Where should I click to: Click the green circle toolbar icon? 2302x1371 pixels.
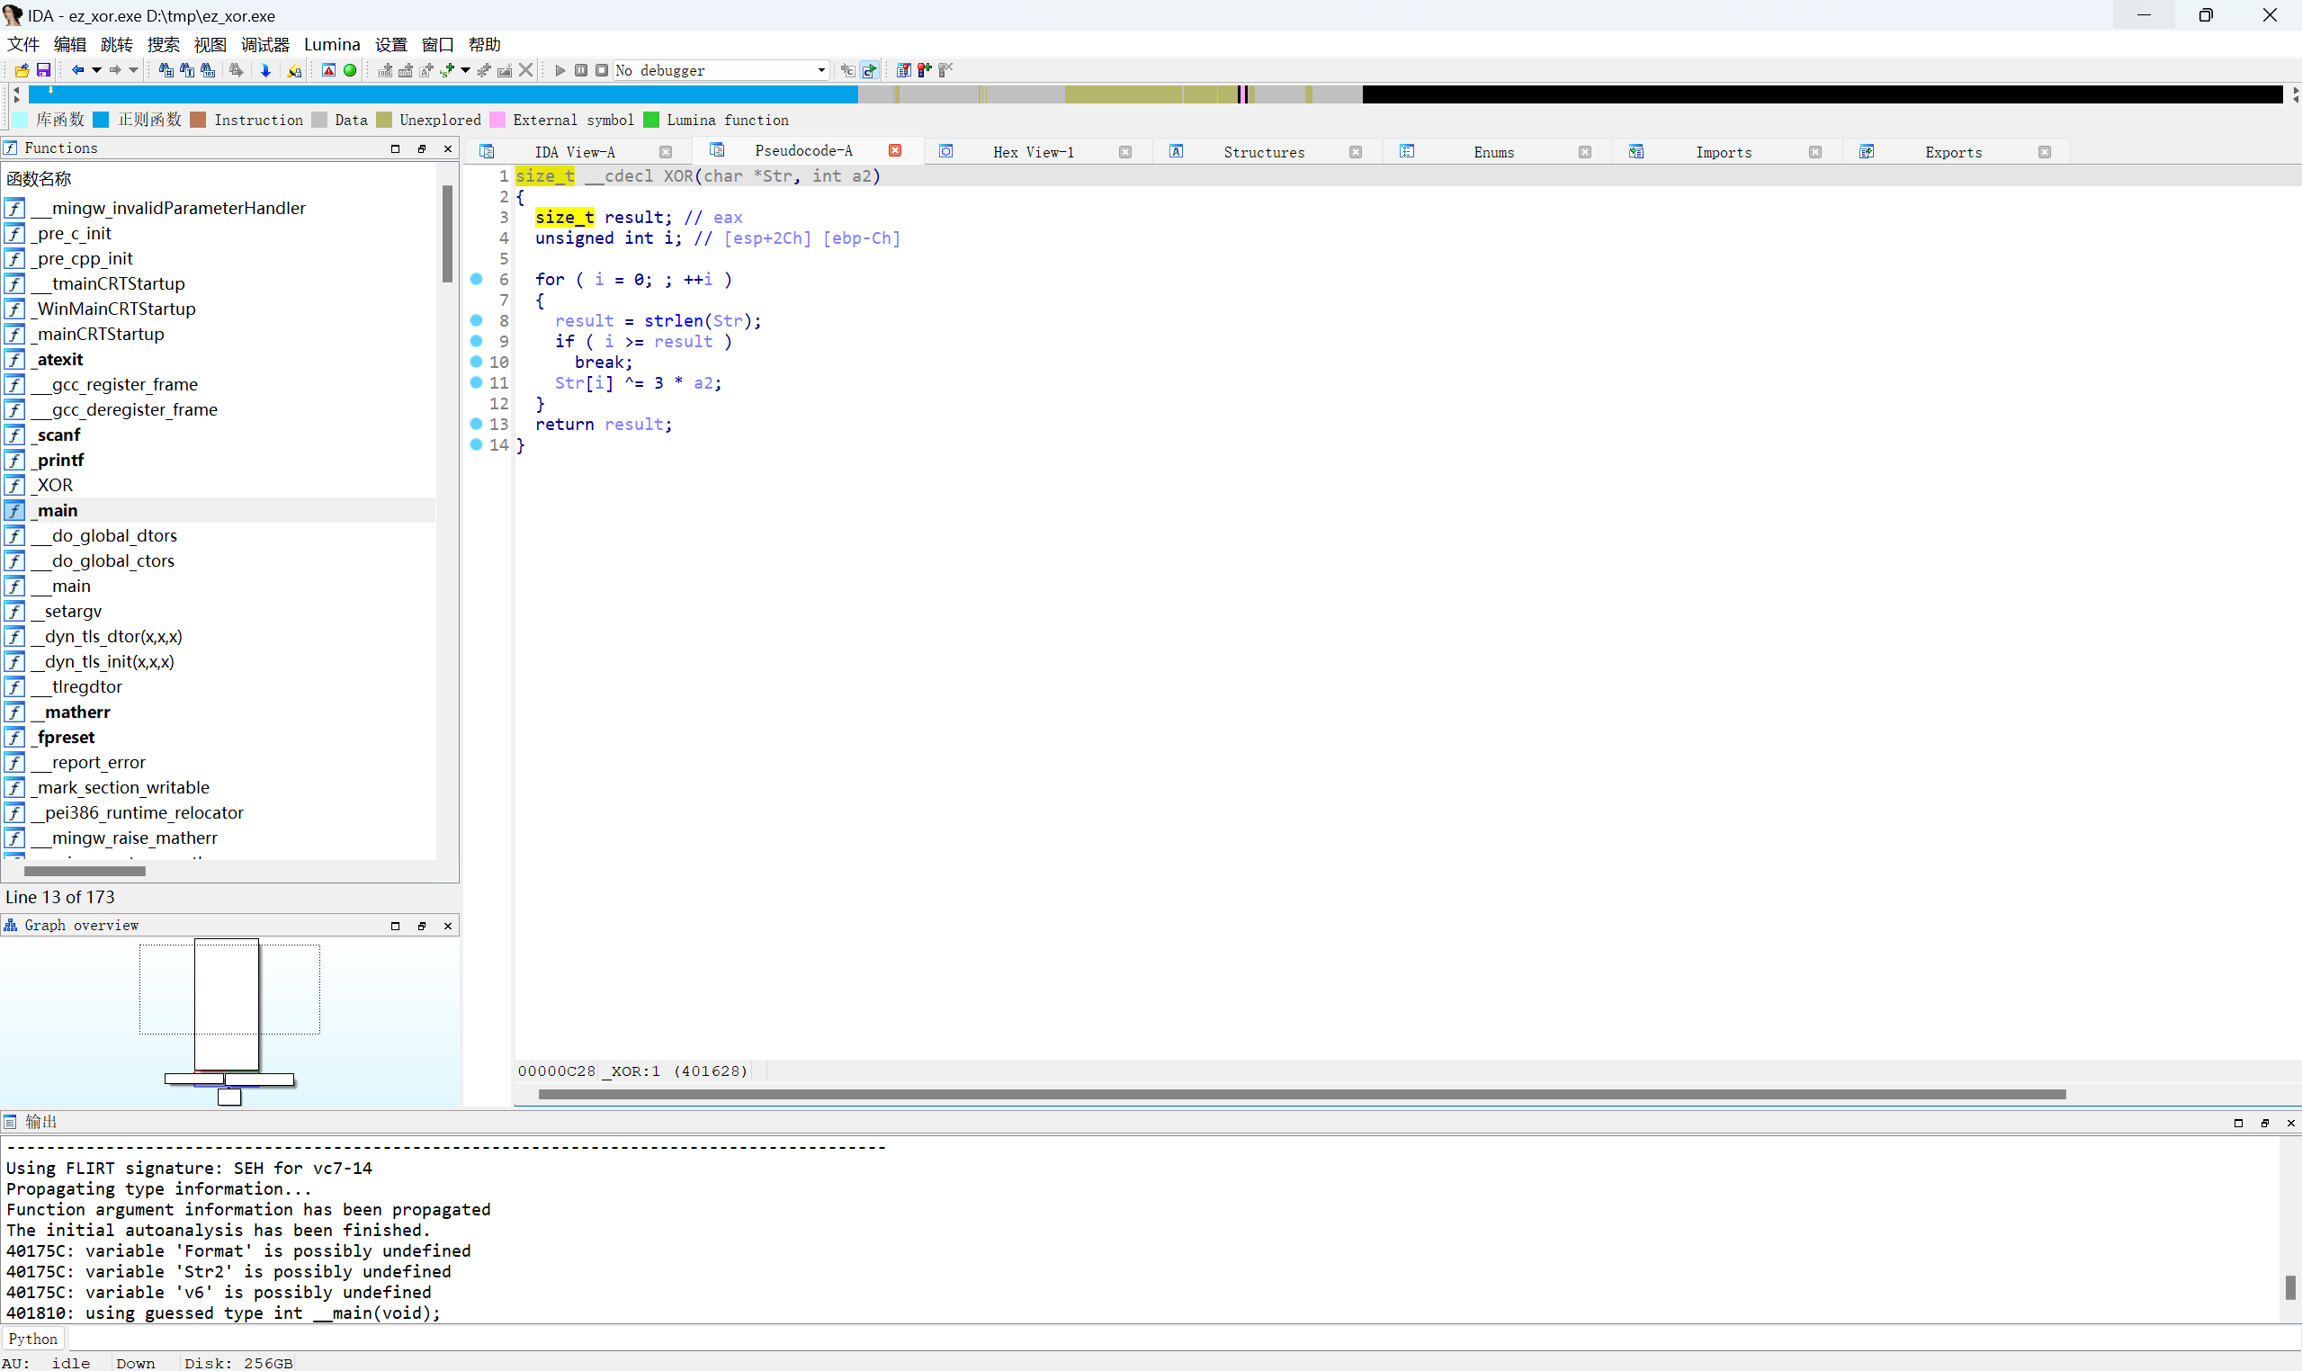pyautogui.click(x=350, y=70)
